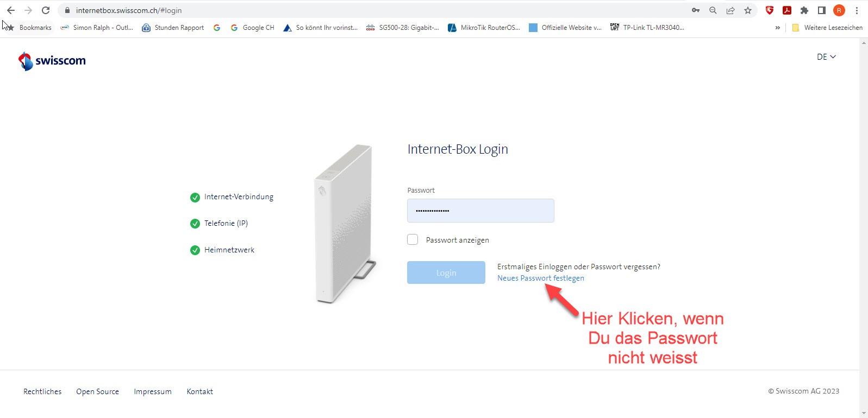Enable the Passwort anzeigen checkbox
868x418 pixels.
point(413,239)
